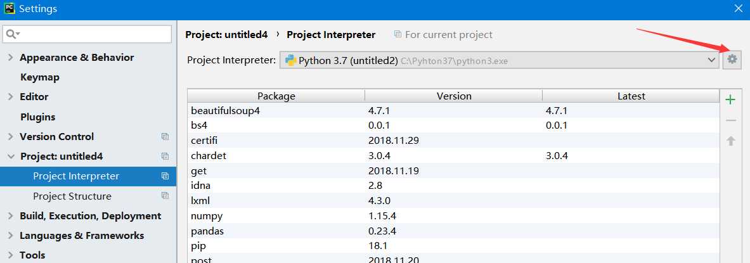Select beautifulsoup4 package row

click(453, 110)
